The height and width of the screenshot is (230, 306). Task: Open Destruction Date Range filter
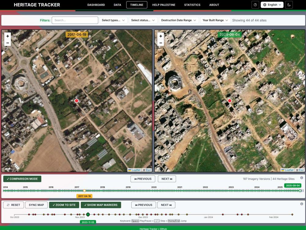point(179,20)
